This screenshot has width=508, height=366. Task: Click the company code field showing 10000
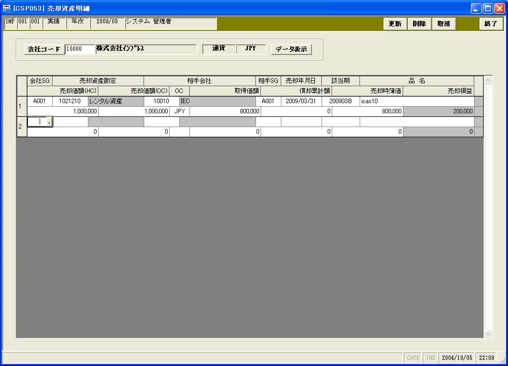pos(80,49)
